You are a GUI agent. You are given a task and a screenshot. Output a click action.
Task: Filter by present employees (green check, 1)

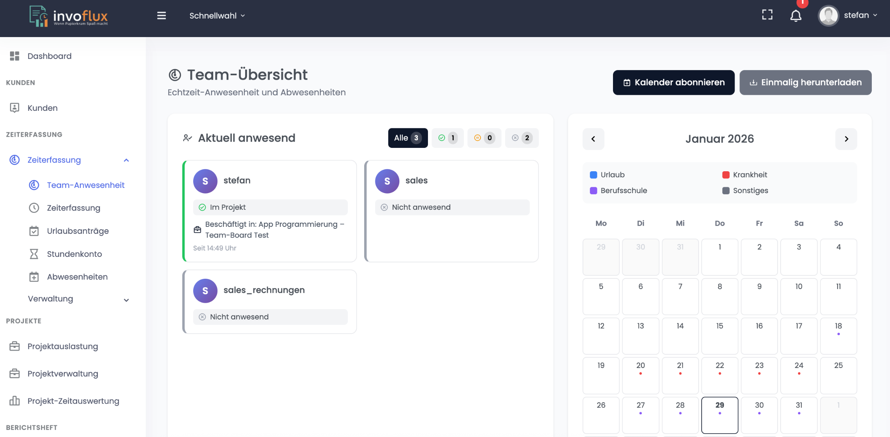pyautogui.click(x=447, y=138)
